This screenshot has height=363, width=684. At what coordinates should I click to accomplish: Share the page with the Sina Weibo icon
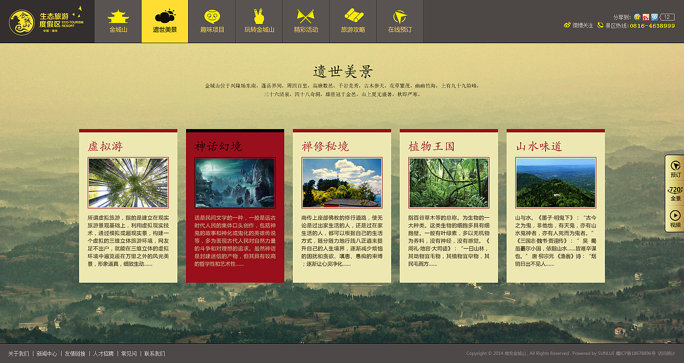click(646, 18)
